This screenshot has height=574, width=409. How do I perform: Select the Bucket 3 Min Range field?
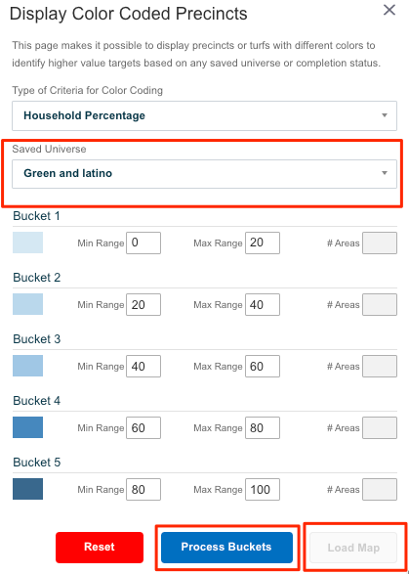click(143, 366)
